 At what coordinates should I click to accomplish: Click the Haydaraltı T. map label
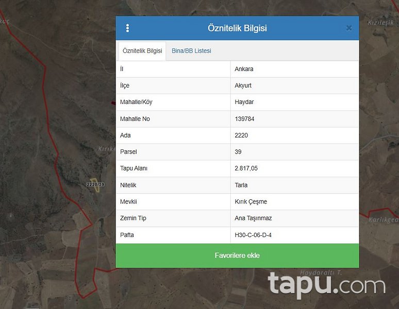pos(321,272)
